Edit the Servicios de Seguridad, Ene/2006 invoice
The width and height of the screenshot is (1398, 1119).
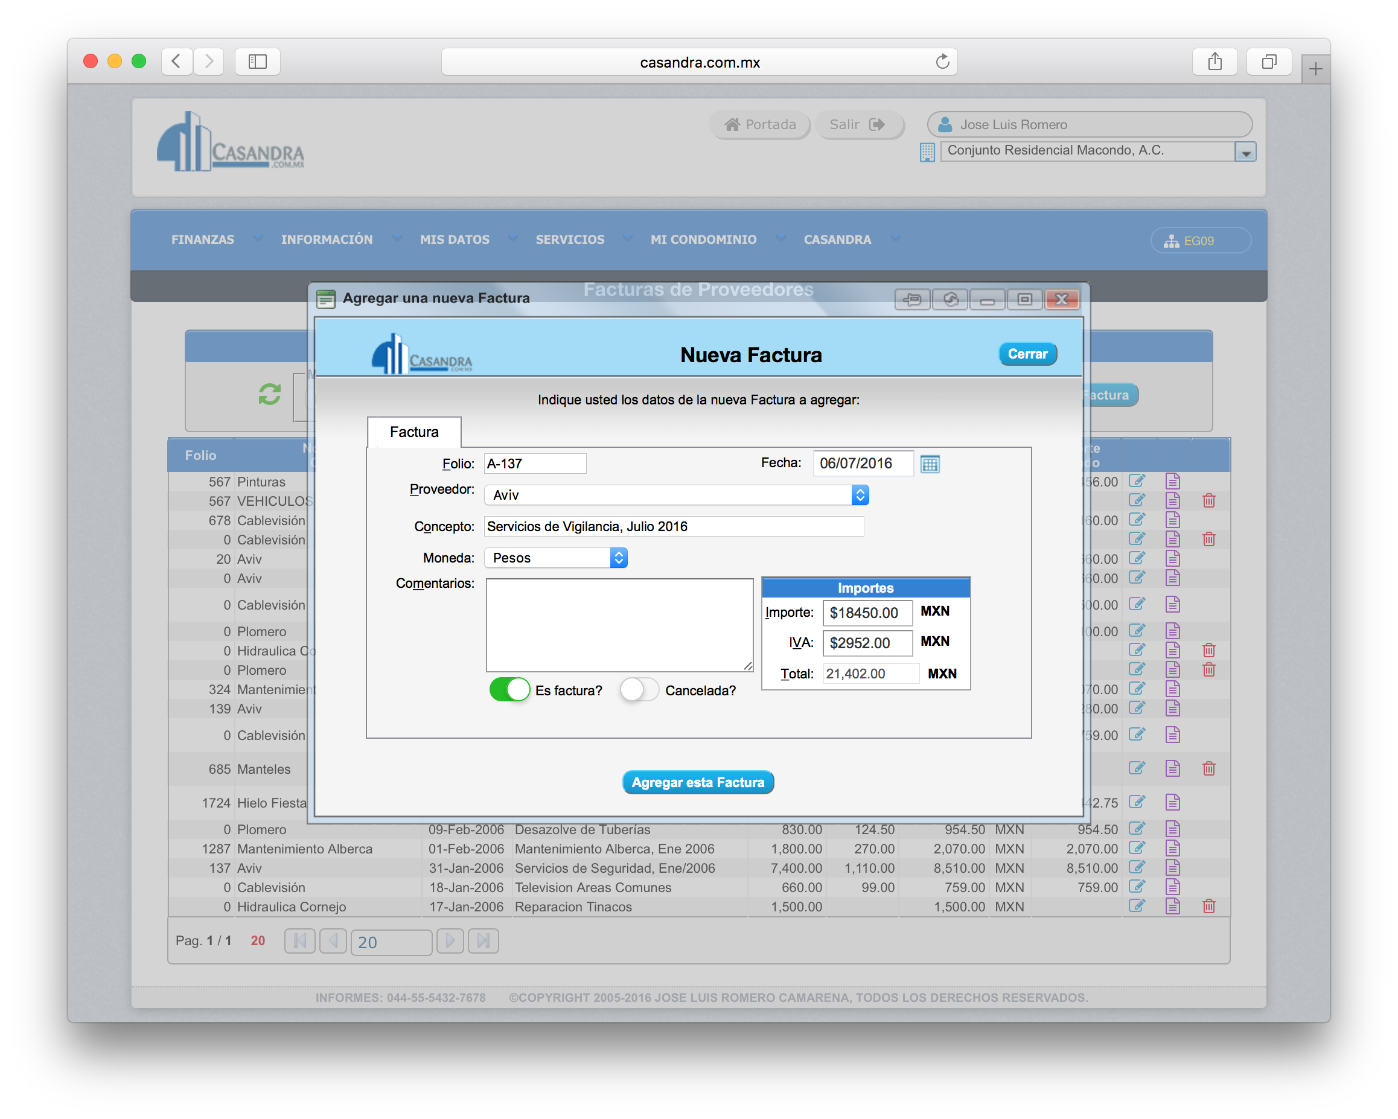(x=1137, y=867)
